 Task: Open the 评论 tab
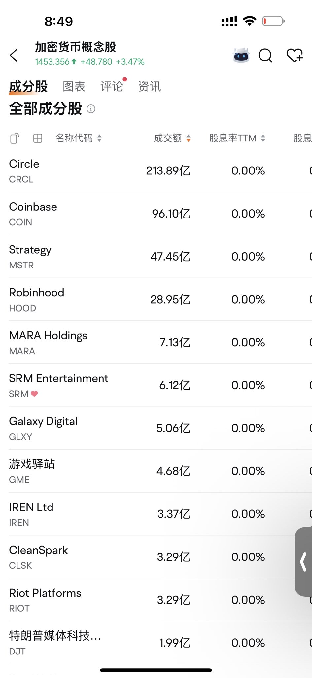pos(112,87)
